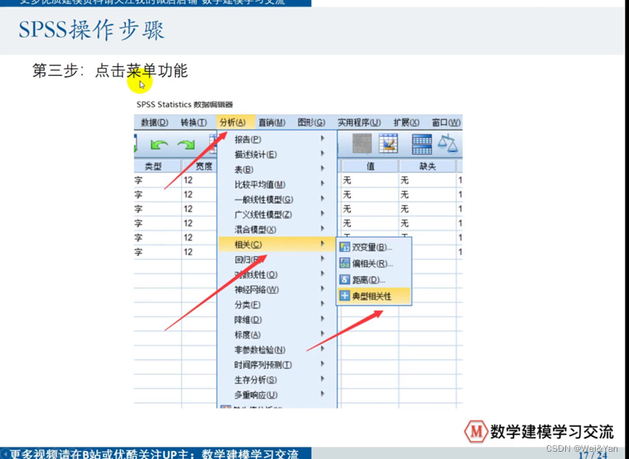Click the green Undo arrow icon

click(x=159, y=145)
